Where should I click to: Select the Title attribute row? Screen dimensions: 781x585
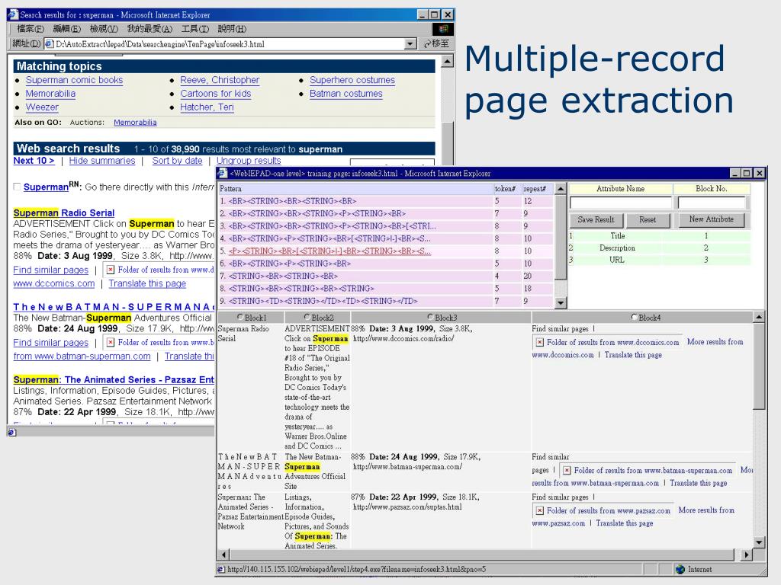660,236
